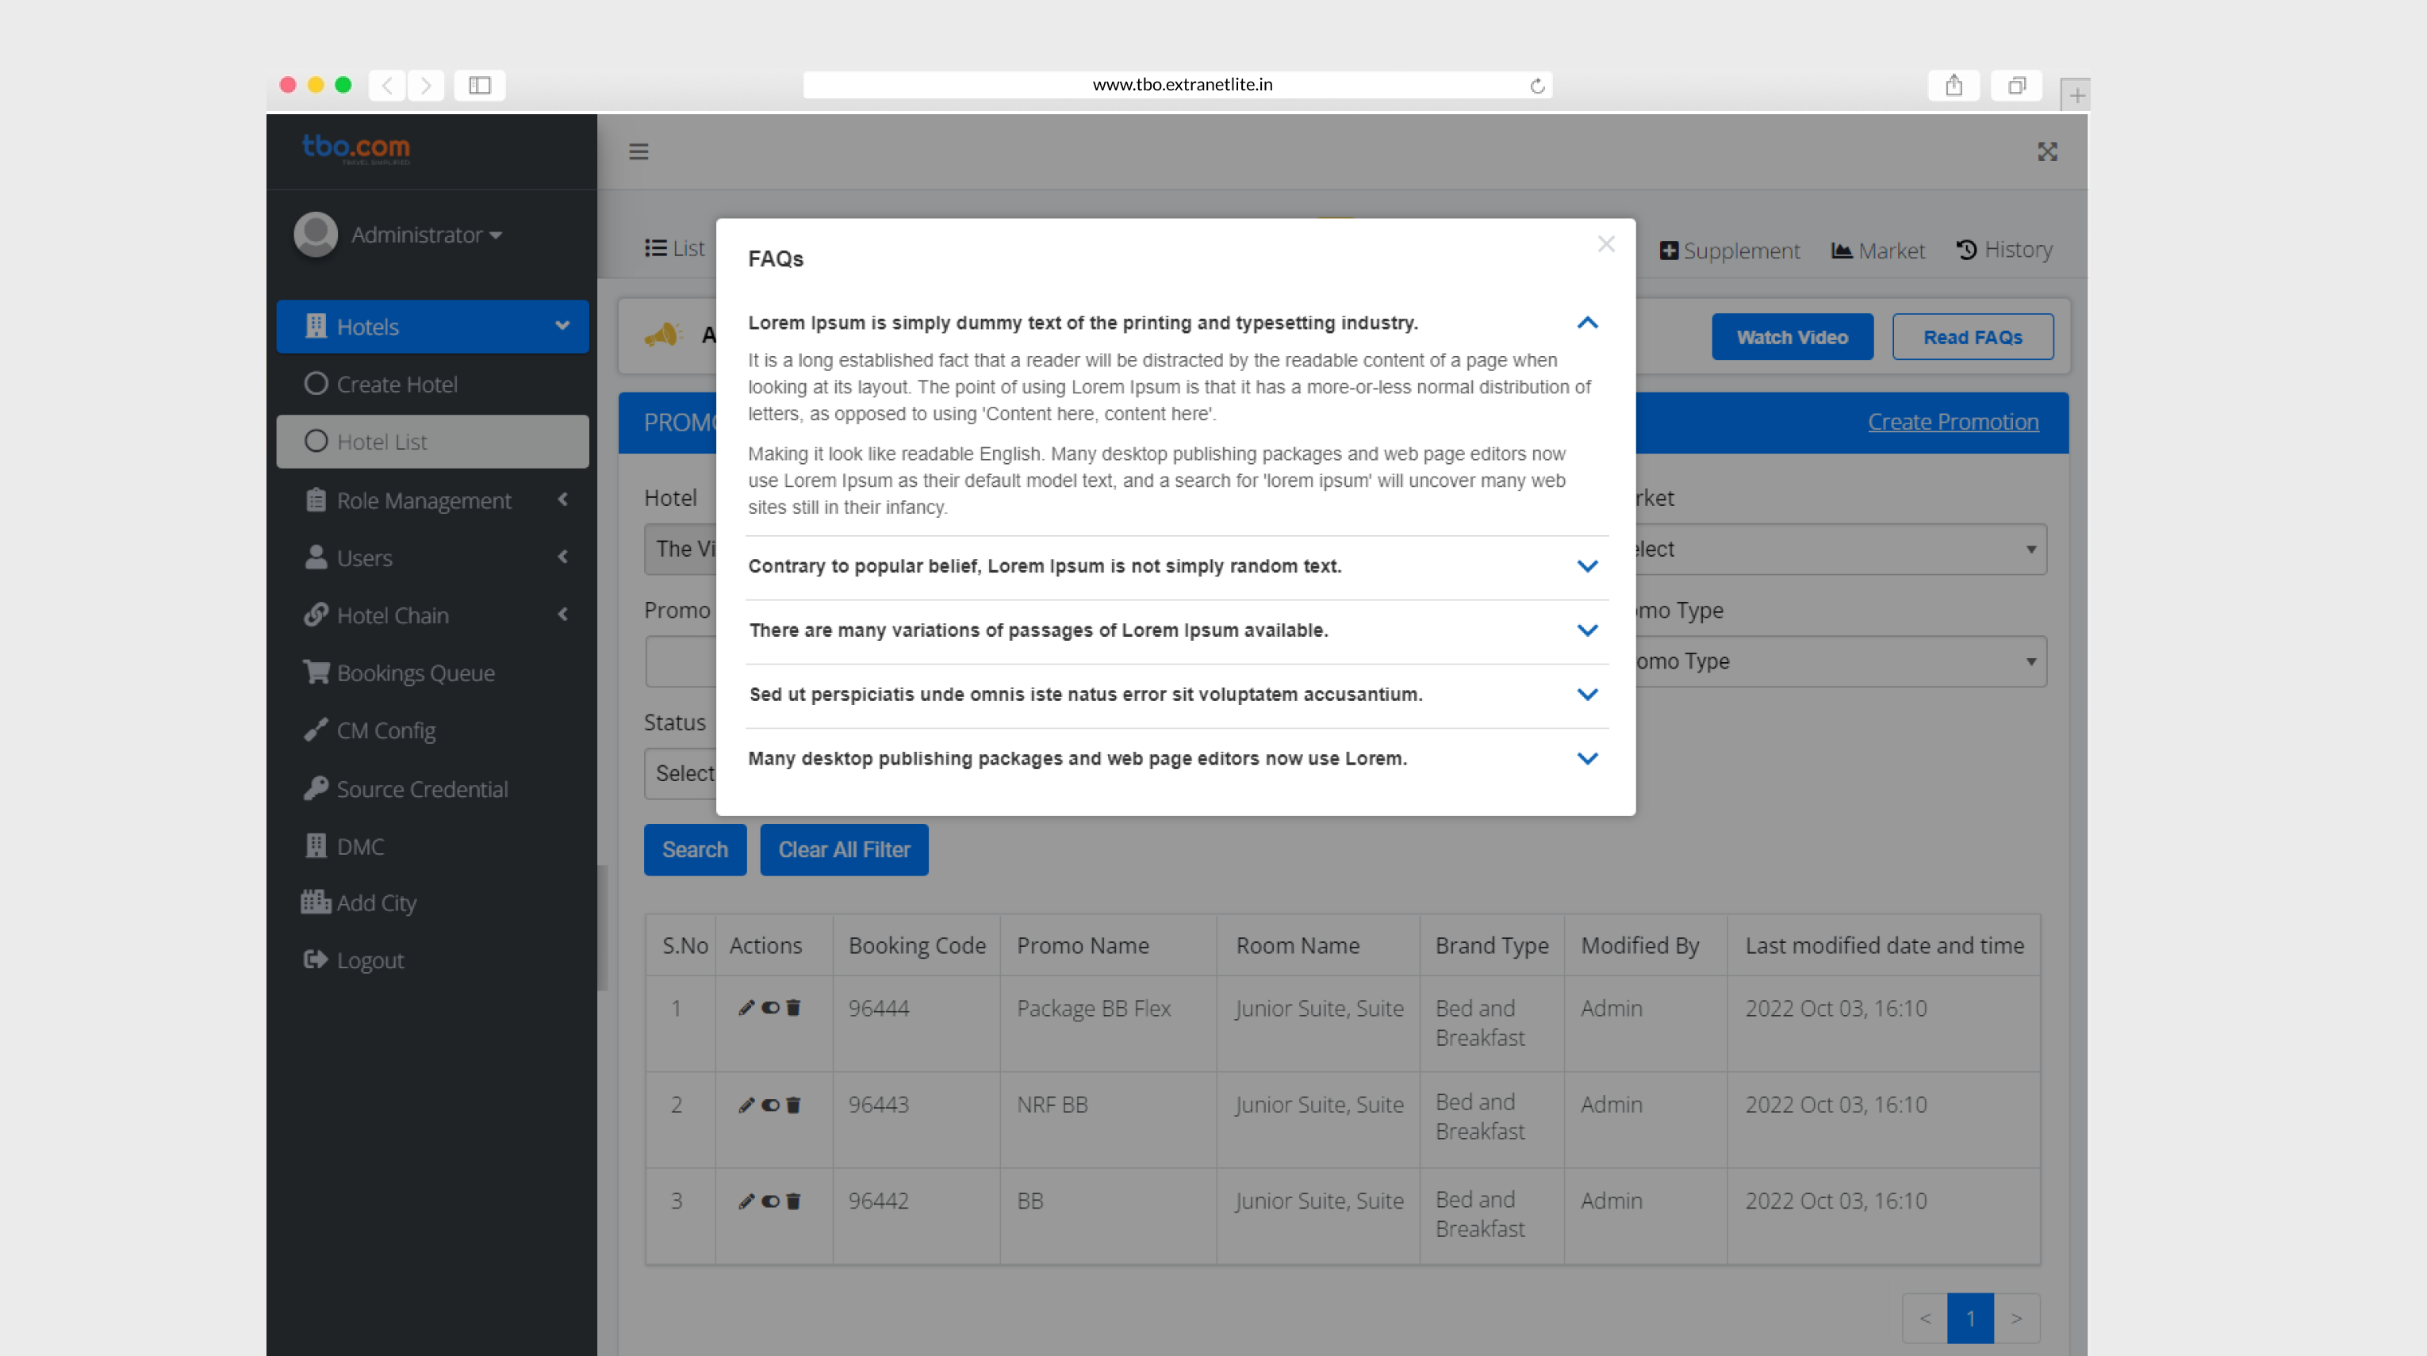Click browser back arrow
This screenshot has width=2427, height=1356.
pyautogui.click(x=387, y=86)
